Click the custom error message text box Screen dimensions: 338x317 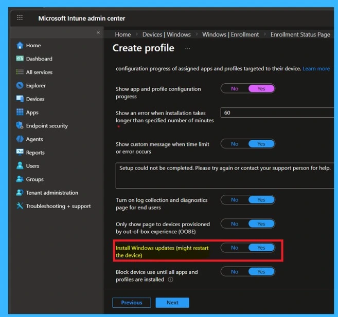(225, 176)
